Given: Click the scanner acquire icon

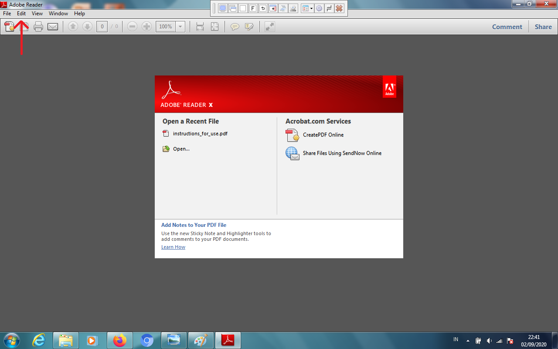Looking at the screenshot, I should (283, 8).
